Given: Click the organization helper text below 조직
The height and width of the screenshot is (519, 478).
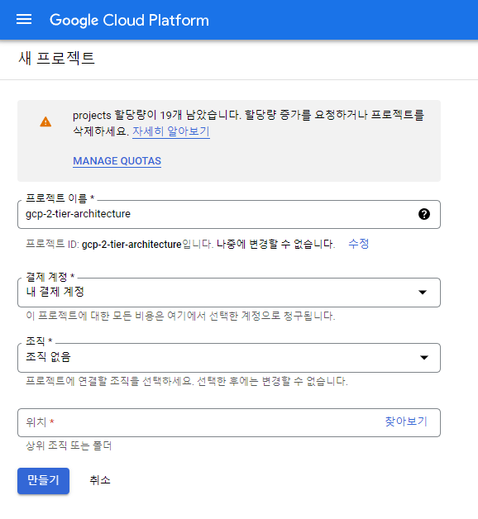Looking at the screenshot, I should [x=187, y=381].
